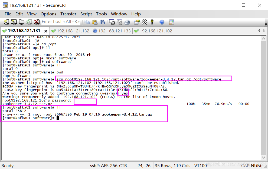This screenshot has height=169, width=268.
Task: Switch to the 192.168.121.102 tab
Action: (153, 31)
